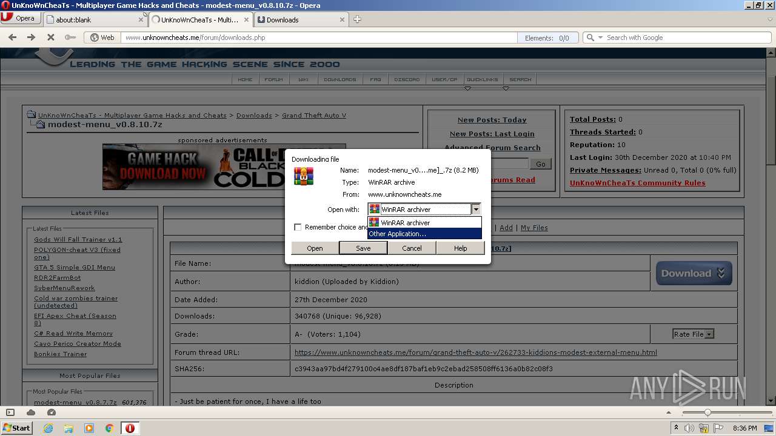
Task: Expand the Open with dropdown arrow
Action: click(476, 210)
